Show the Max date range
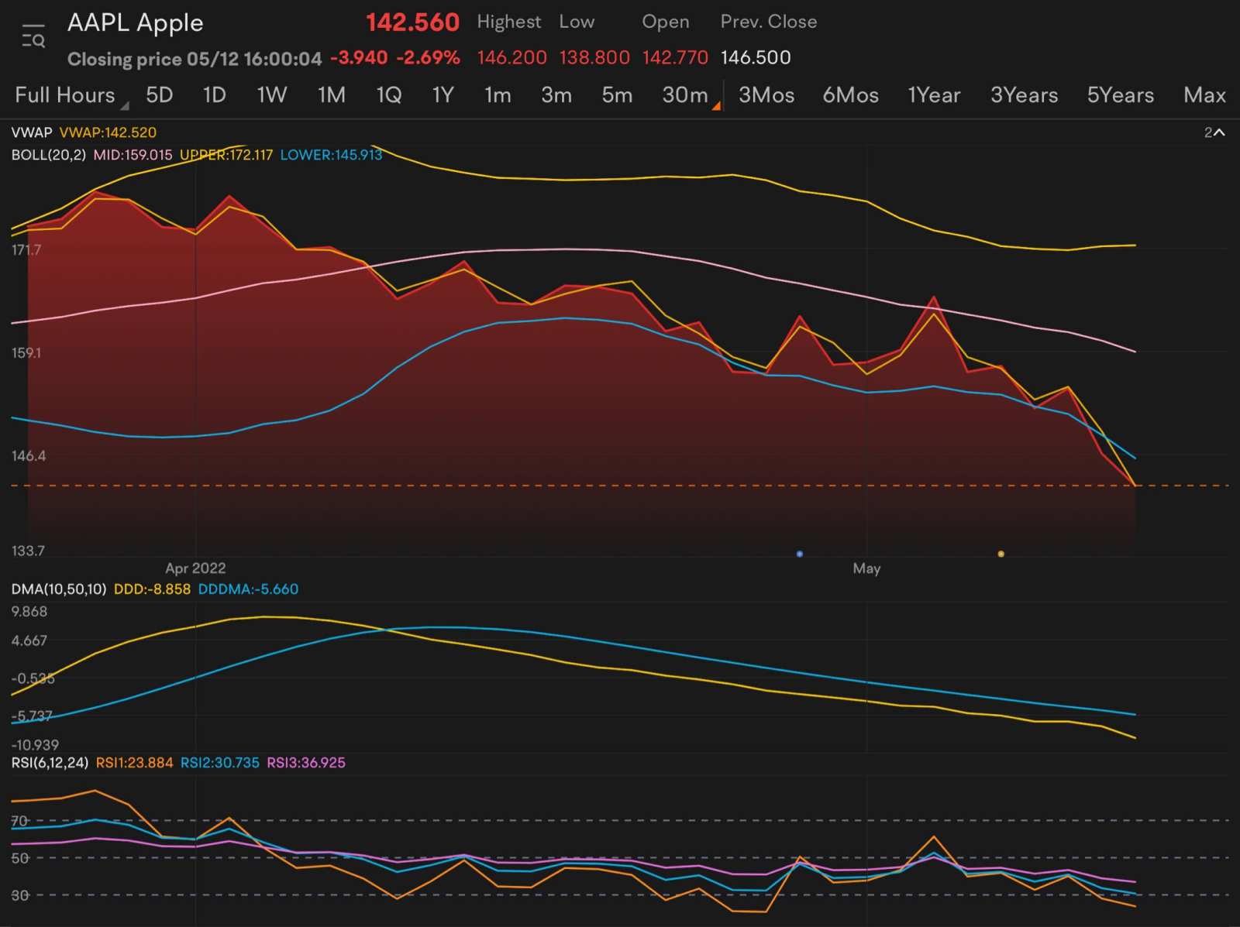This screenshot has height=927, width=1240. coord(1204,95)
